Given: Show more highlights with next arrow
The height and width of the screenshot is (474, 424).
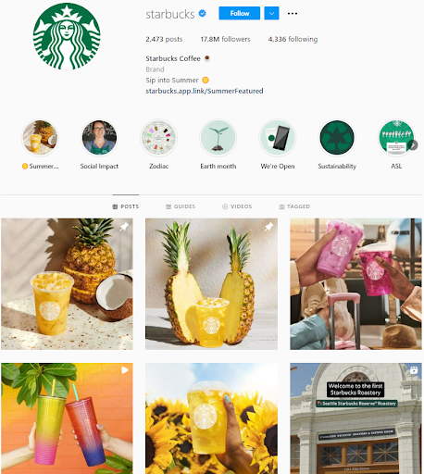Looking at the screenshot, I should point(413,144).
